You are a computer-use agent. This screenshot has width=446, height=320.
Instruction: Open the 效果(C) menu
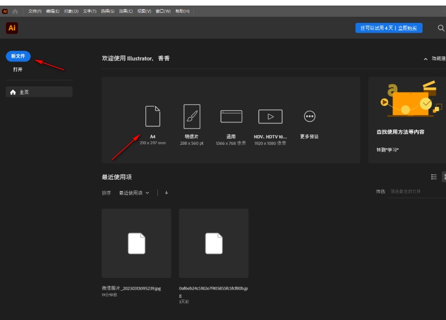tap(126, 11)
